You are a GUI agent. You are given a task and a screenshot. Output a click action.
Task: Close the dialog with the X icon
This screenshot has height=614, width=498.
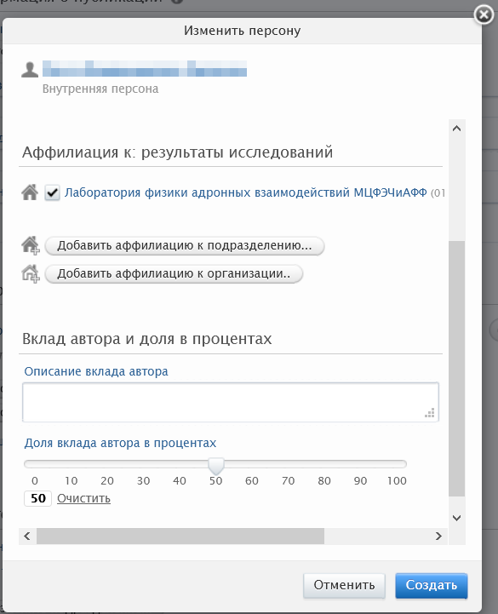484,14
